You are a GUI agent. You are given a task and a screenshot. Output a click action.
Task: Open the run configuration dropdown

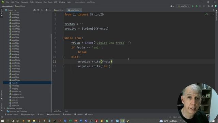click(x=184, y=6)
